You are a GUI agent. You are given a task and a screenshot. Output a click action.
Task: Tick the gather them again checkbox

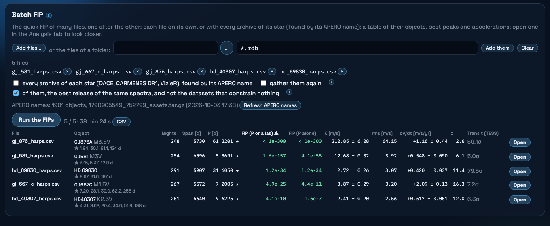[x=263, y=83]
